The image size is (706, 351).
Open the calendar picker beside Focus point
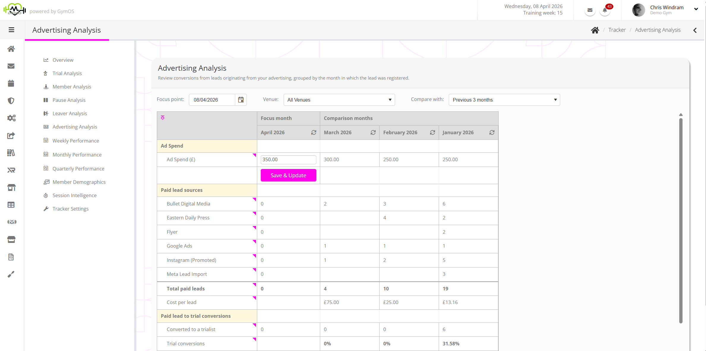pos(241,100)
